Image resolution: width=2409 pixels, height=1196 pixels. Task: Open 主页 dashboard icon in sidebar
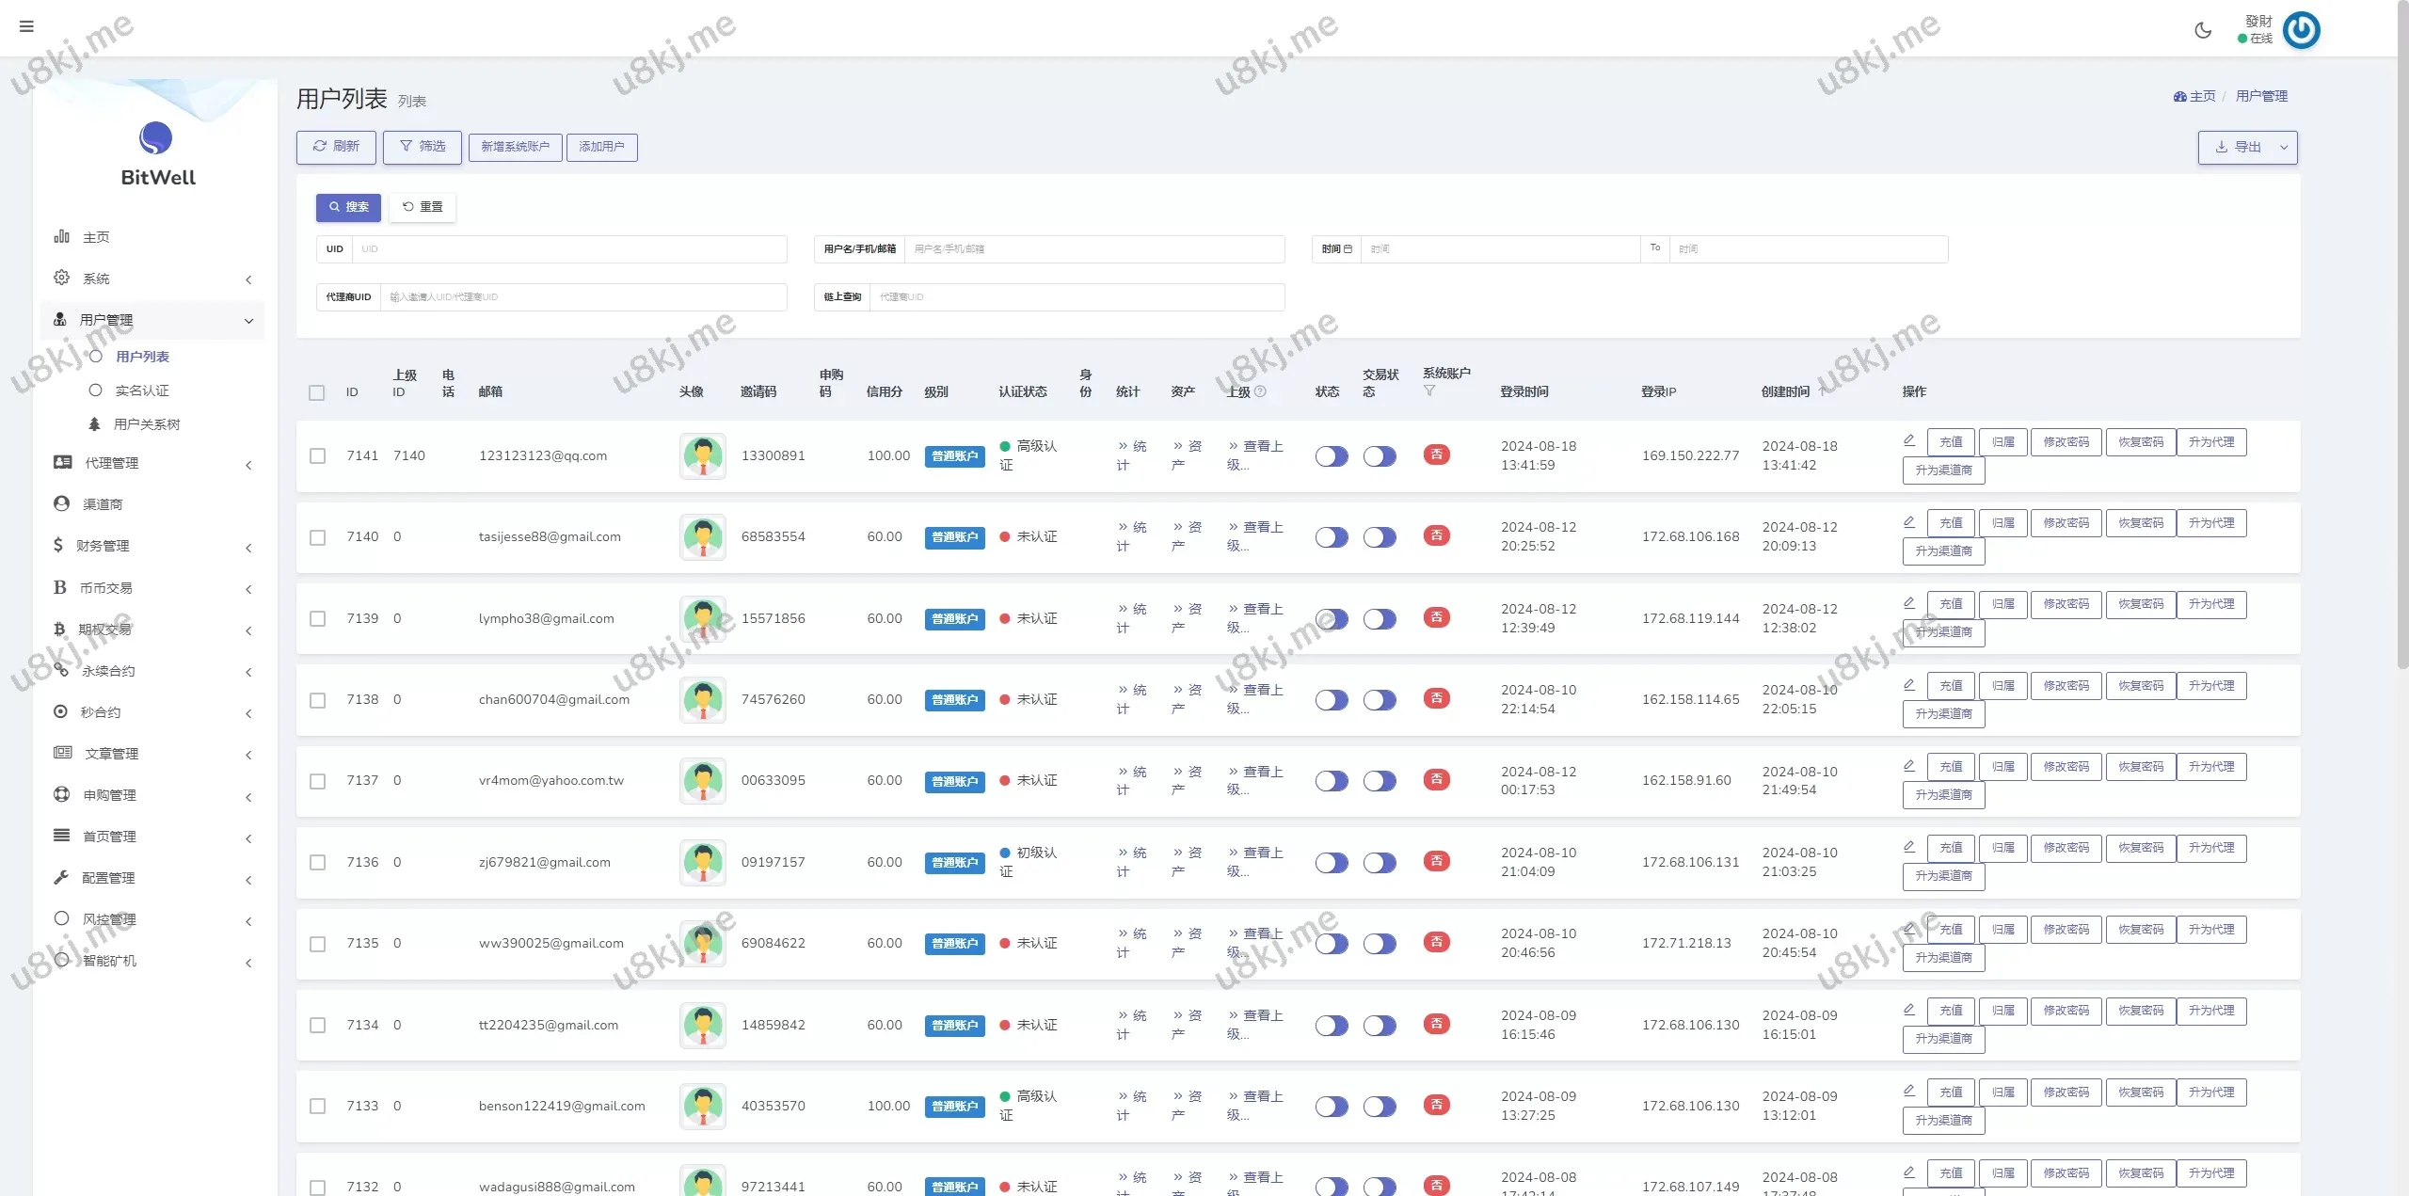click(62, 236)
